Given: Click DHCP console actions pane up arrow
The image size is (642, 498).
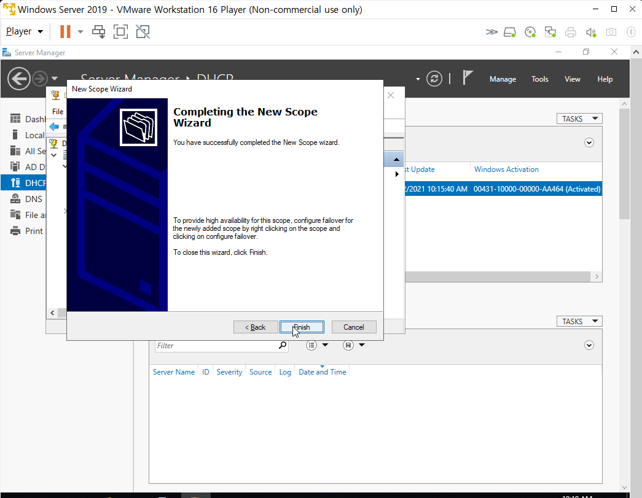Looking at the screenshot, I should (396, 160).
